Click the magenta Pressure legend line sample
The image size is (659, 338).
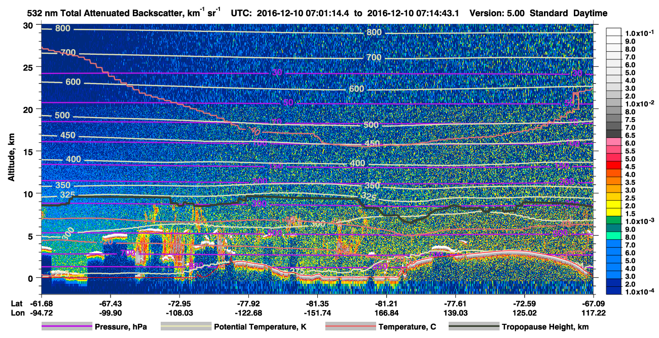coord(67,327)
